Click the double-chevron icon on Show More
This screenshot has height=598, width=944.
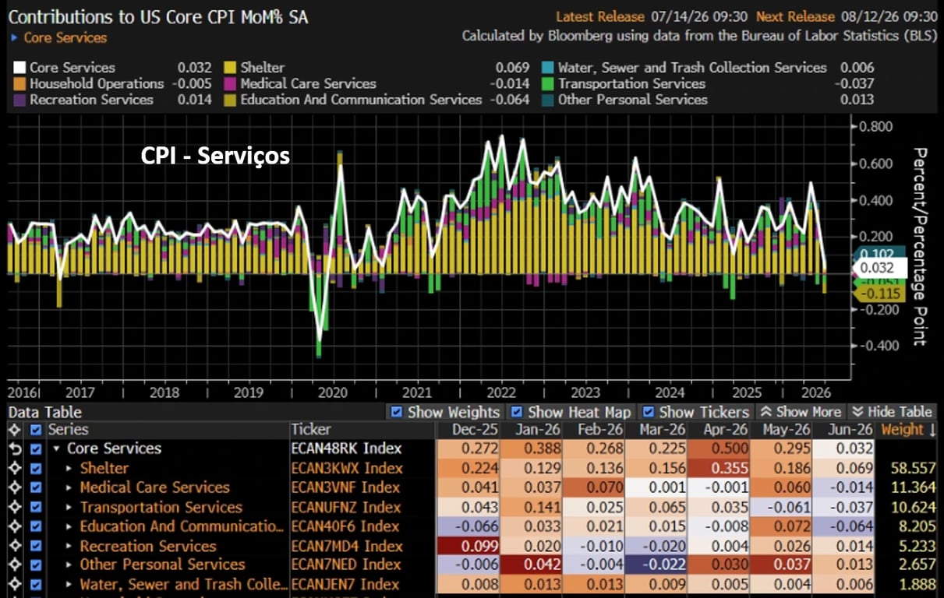click(765, 412)
